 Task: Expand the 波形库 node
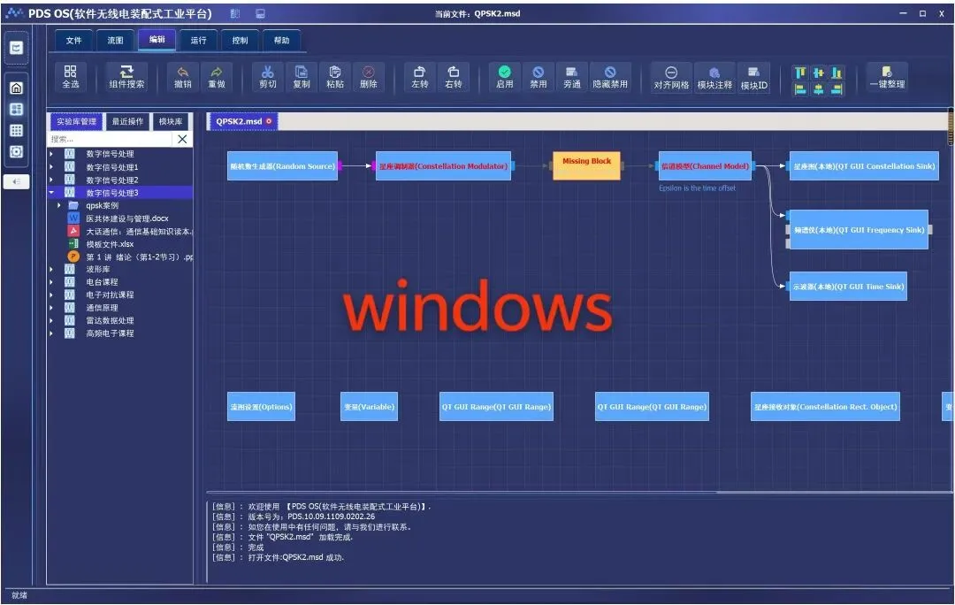tap(51, 269)
